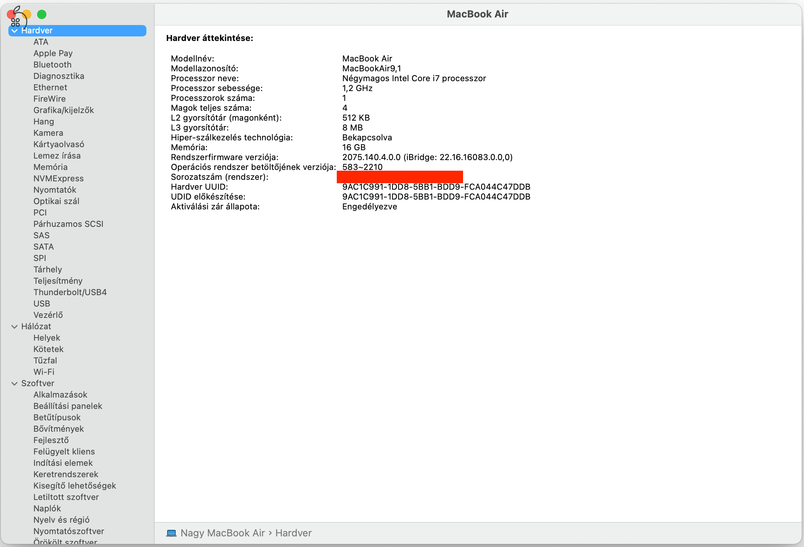Open the Teljesítmény entry
Image resolution: width=804 pixels, height=547 pixels.
(58, 281)
